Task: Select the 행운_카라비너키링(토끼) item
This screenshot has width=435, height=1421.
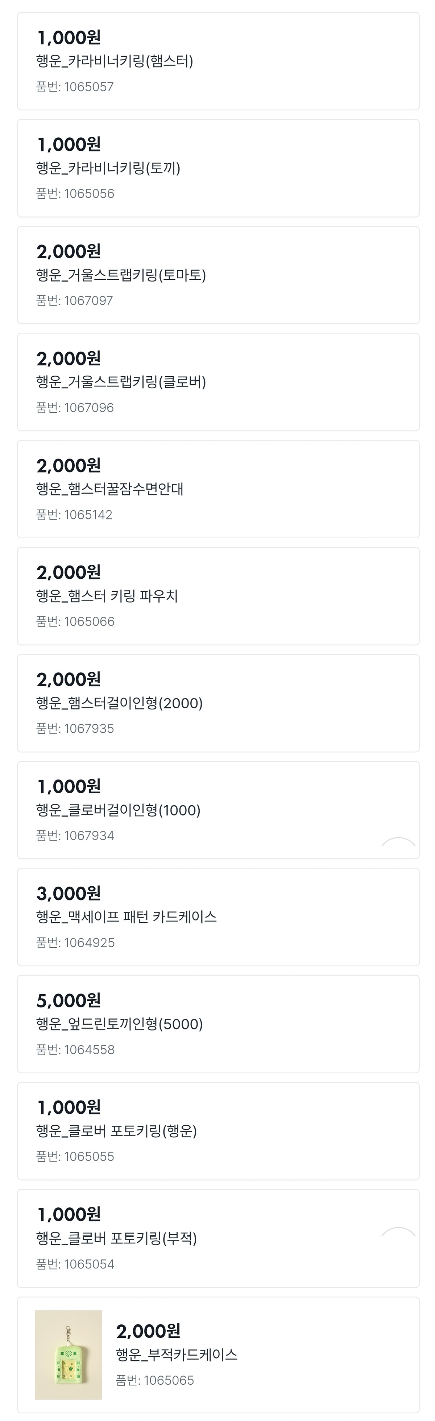Action: (108, 168)
